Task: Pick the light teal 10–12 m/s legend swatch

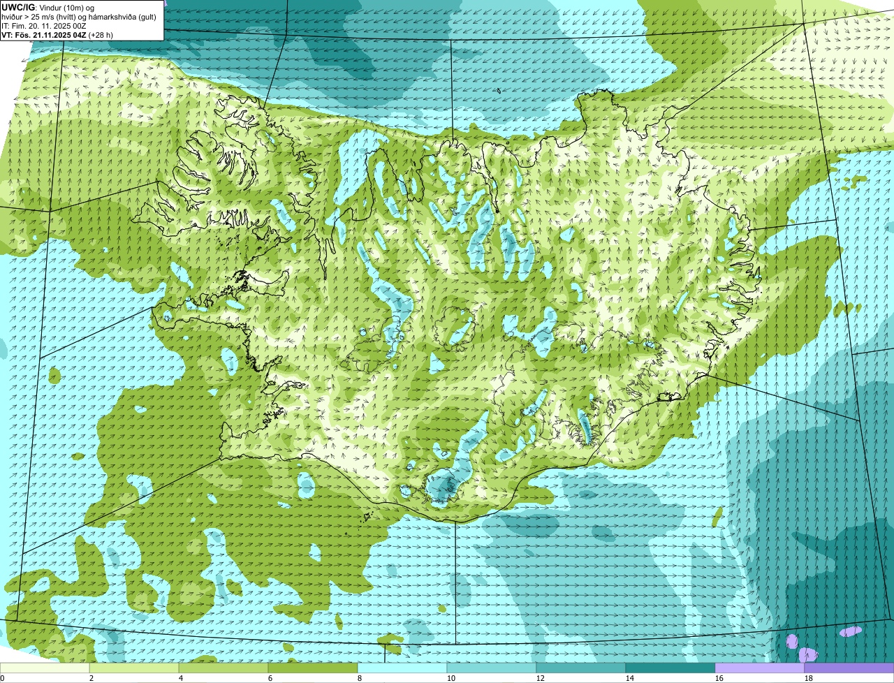Action: click(492, 668)
